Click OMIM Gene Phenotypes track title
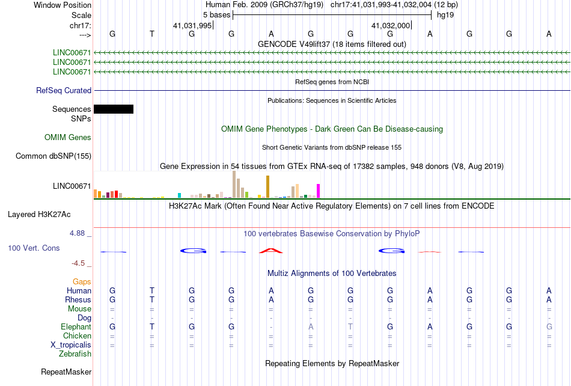This screenshot has height=386, width=571. point(332,129)
